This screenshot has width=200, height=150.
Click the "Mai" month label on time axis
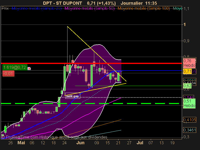click(21, 142)
